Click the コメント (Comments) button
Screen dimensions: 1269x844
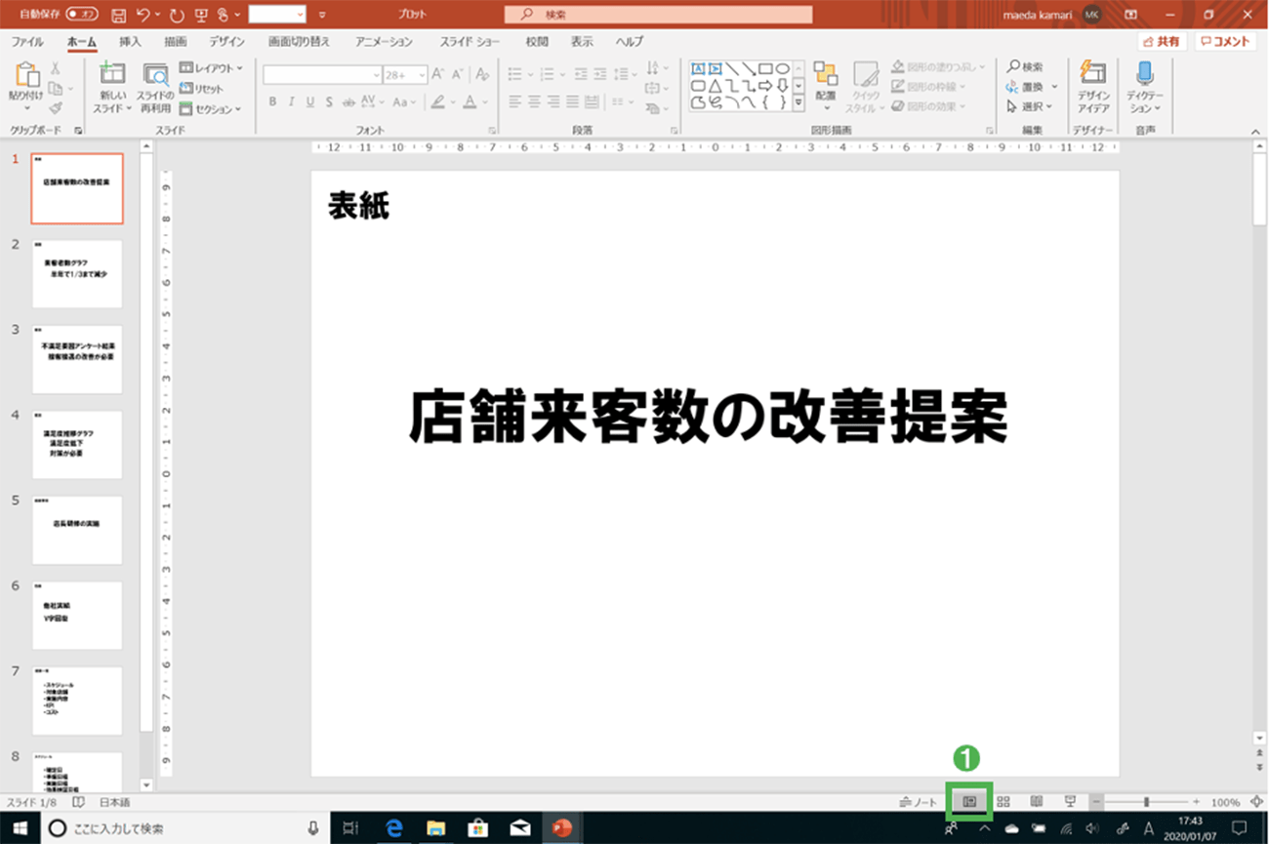click(1224, 42)
